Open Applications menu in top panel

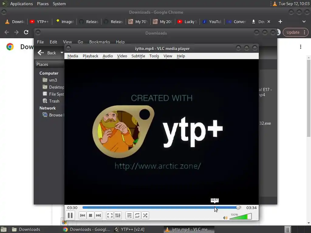[22, 4]
